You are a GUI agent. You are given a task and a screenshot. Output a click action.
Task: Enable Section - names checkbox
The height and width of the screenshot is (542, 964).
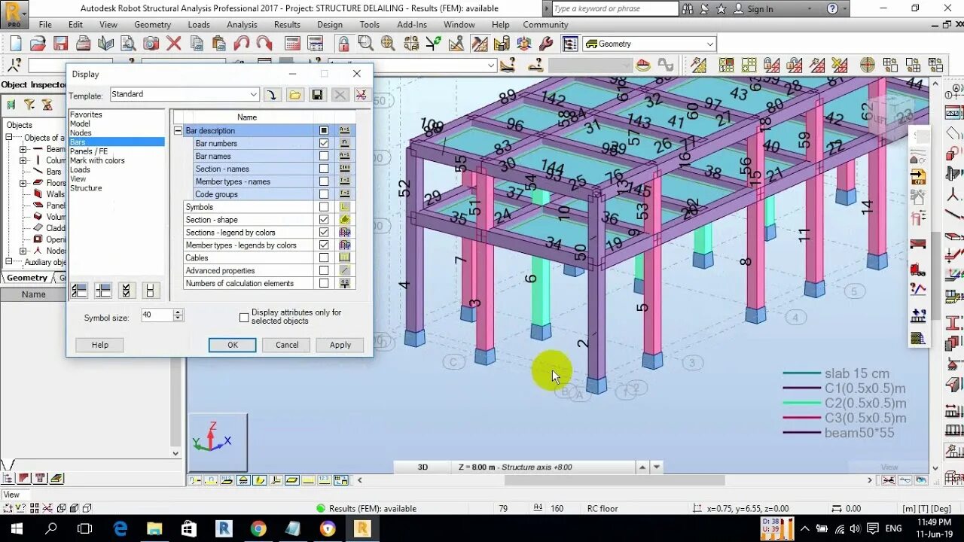tap(324, 169)
